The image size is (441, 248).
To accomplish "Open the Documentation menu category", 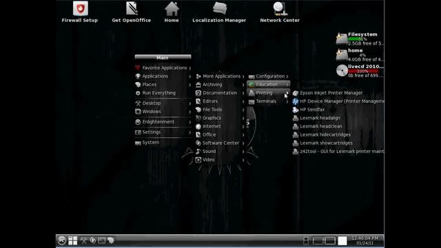I will tap(220, 93).
